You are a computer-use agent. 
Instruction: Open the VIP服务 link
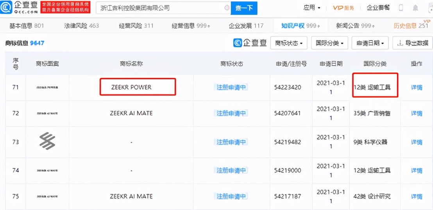(x=343, y=8)
